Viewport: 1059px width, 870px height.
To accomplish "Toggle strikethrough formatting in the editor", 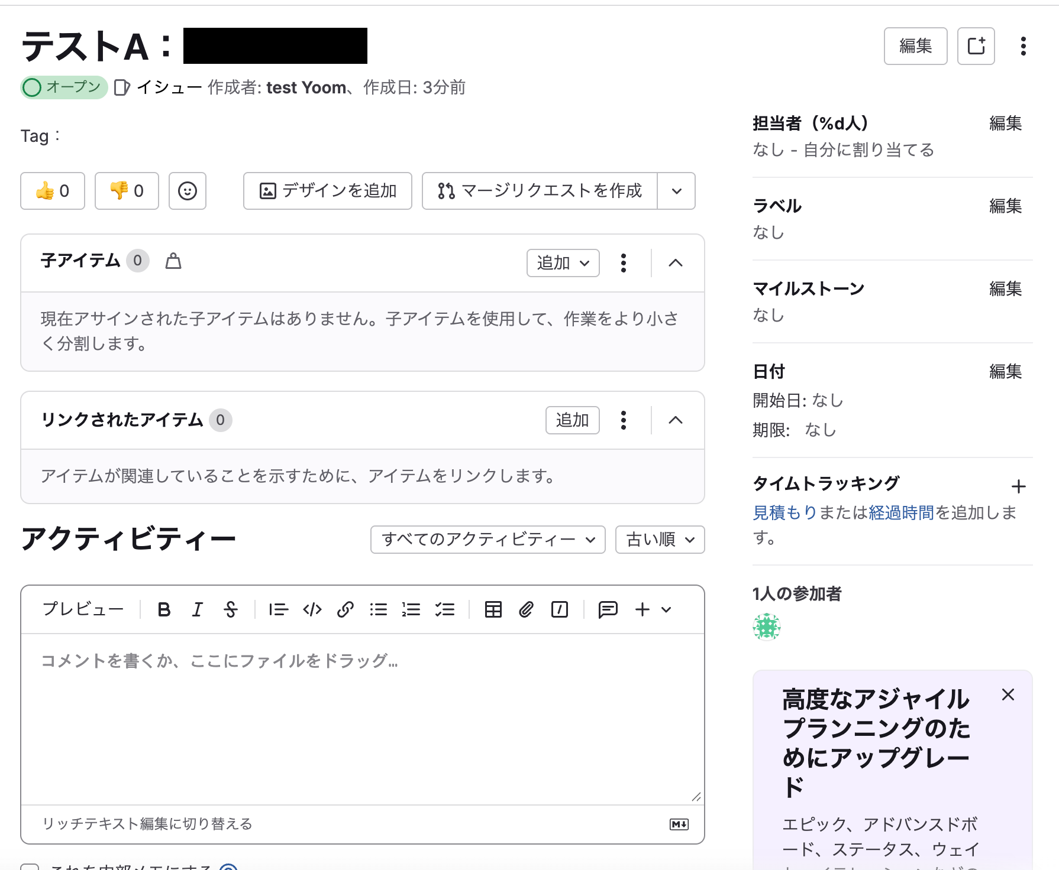I will (230, 609).
